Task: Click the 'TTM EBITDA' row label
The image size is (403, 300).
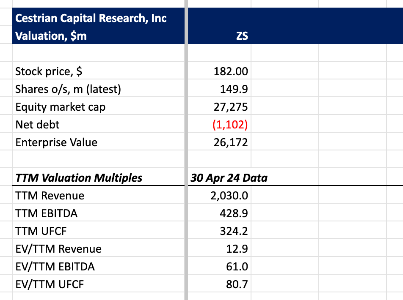Action: [46, 213]
